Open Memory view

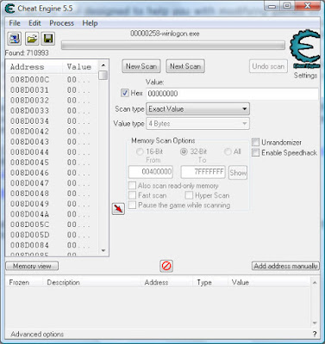[32, 266]
